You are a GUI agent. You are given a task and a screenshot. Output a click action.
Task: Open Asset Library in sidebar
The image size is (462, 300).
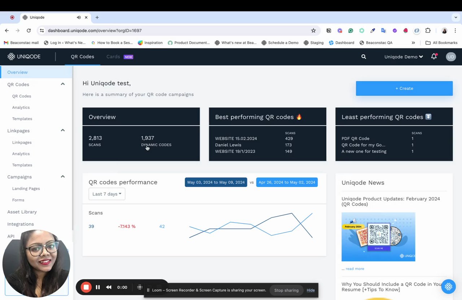coord(22,212)
